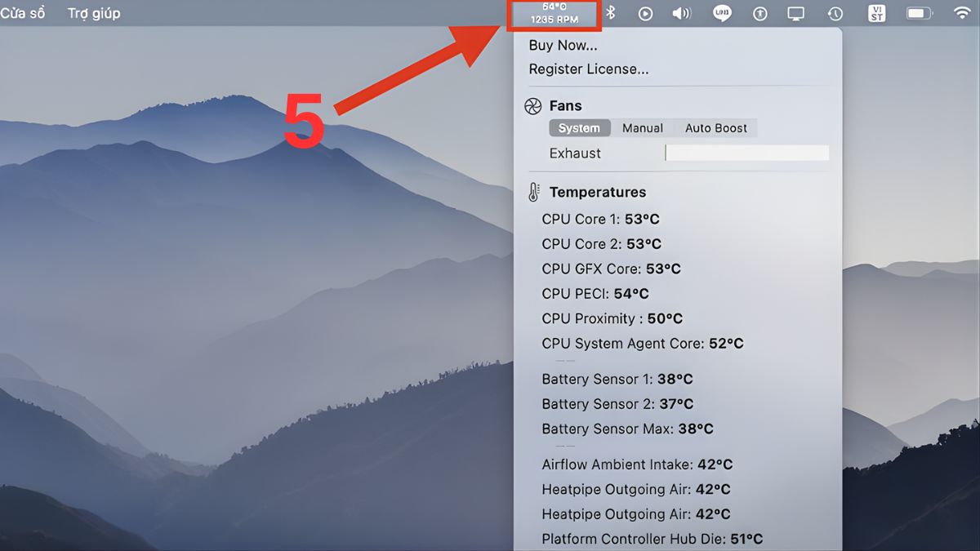Click the display mirroring menu bar icon
This screenshot has height=551, width=980.
point(795,13)
